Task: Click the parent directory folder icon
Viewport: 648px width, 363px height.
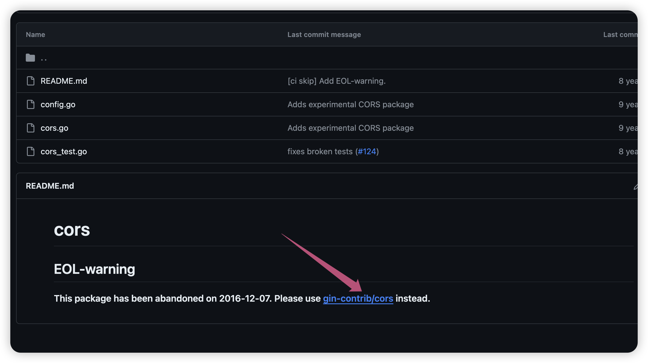Action: pyautogui.click(x=30, y=58)
